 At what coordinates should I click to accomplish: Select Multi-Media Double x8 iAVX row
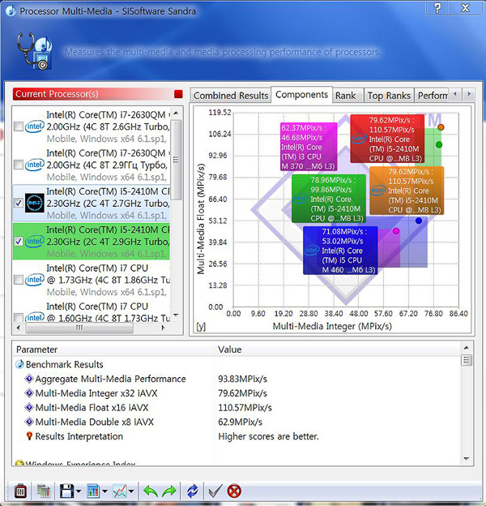coord(237,422)
